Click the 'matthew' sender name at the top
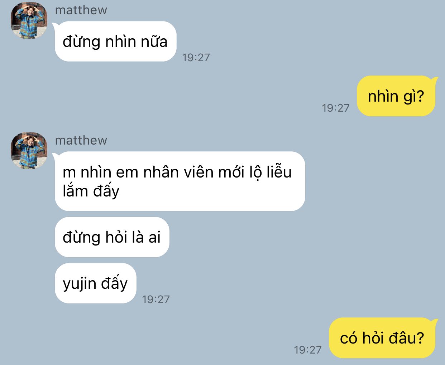 81,10
